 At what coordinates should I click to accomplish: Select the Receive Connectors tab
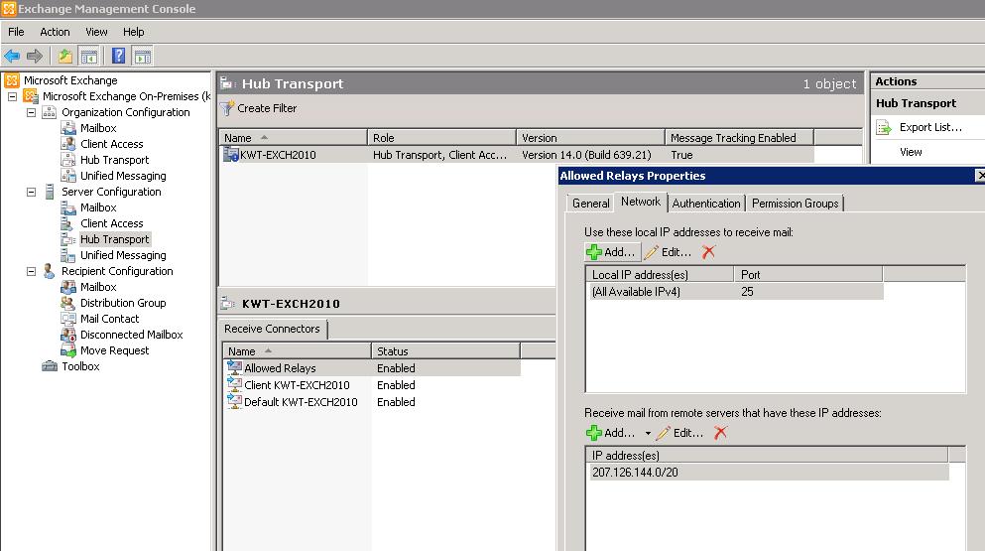(x=272, y=329)
